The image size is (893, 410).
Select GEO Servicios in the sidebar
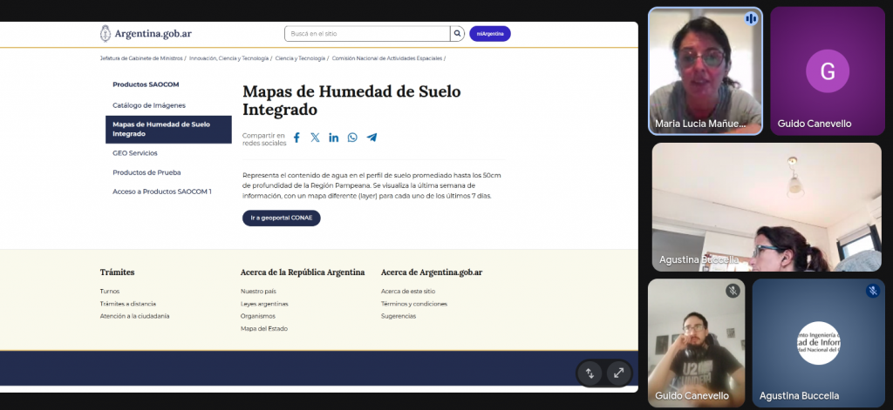click(135, 152)
